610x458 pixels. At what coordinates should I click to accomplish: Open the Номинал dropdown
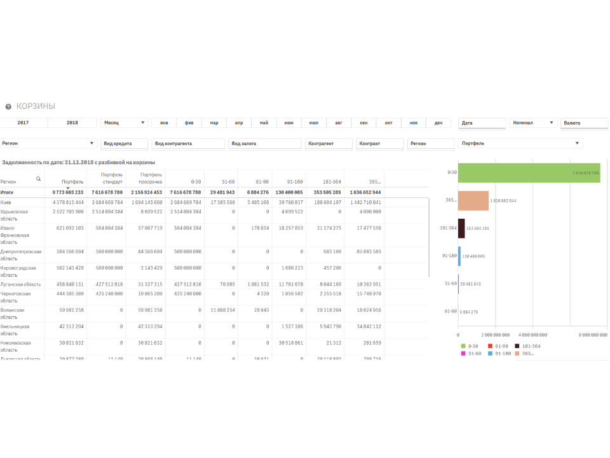[532, 123]
